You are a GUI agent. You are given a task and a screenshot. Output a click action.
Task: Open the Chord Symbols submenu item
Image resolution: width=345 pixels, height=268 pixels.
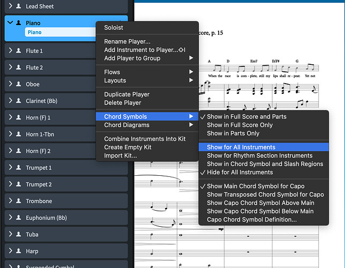(x=147, y=116)
